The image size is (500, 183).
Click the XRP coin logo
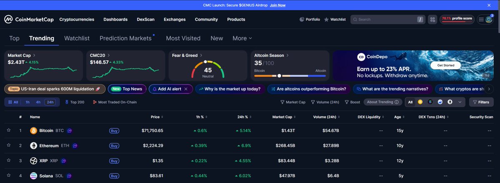tap(34, 161)
